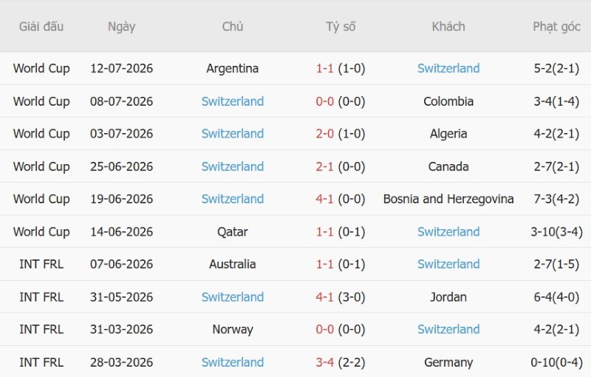The width and height of the screenshot is (591, 377).
Task: Click the Giải đấu column header
Action: [41, 27]
